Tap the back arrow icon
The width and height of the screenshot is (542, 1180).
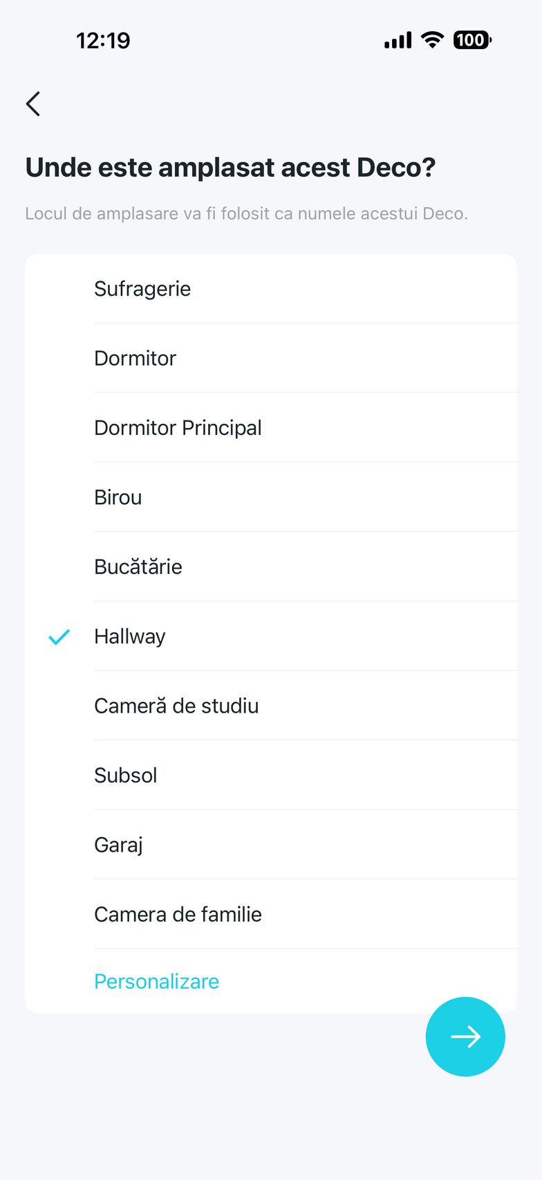[x=33, y=104]
